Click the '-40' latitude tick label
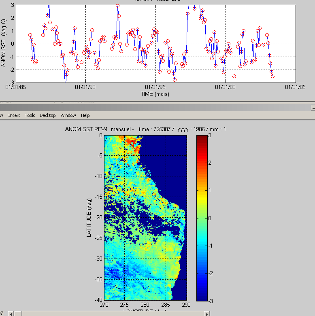 click(99, 300)
